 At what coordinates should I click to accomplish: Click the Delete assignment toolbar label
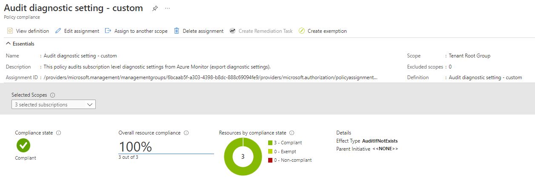click(203, 31)
